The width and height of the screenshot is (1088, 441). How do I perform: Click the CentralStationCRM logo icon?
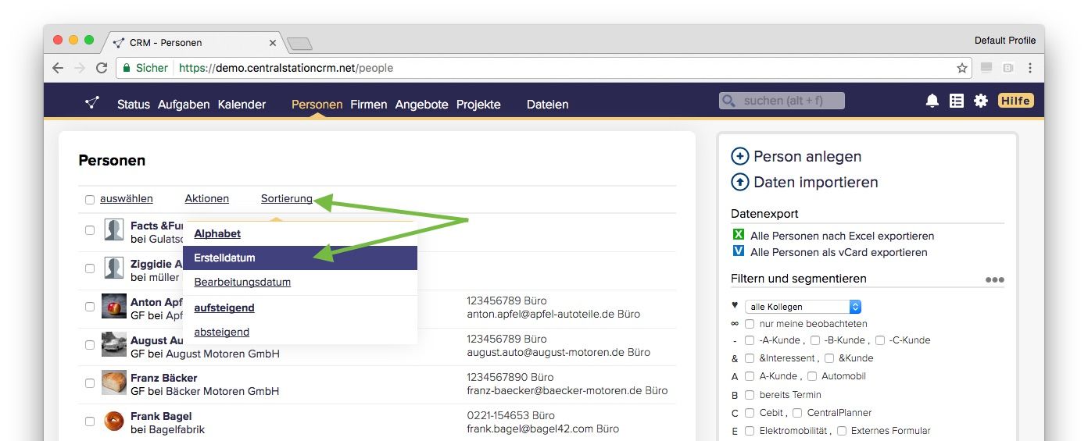click(92, 102)
